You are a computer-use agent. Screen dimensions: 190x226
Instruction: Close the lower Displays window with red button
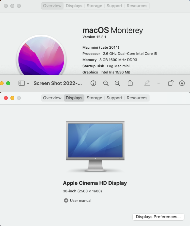point(6,98)
